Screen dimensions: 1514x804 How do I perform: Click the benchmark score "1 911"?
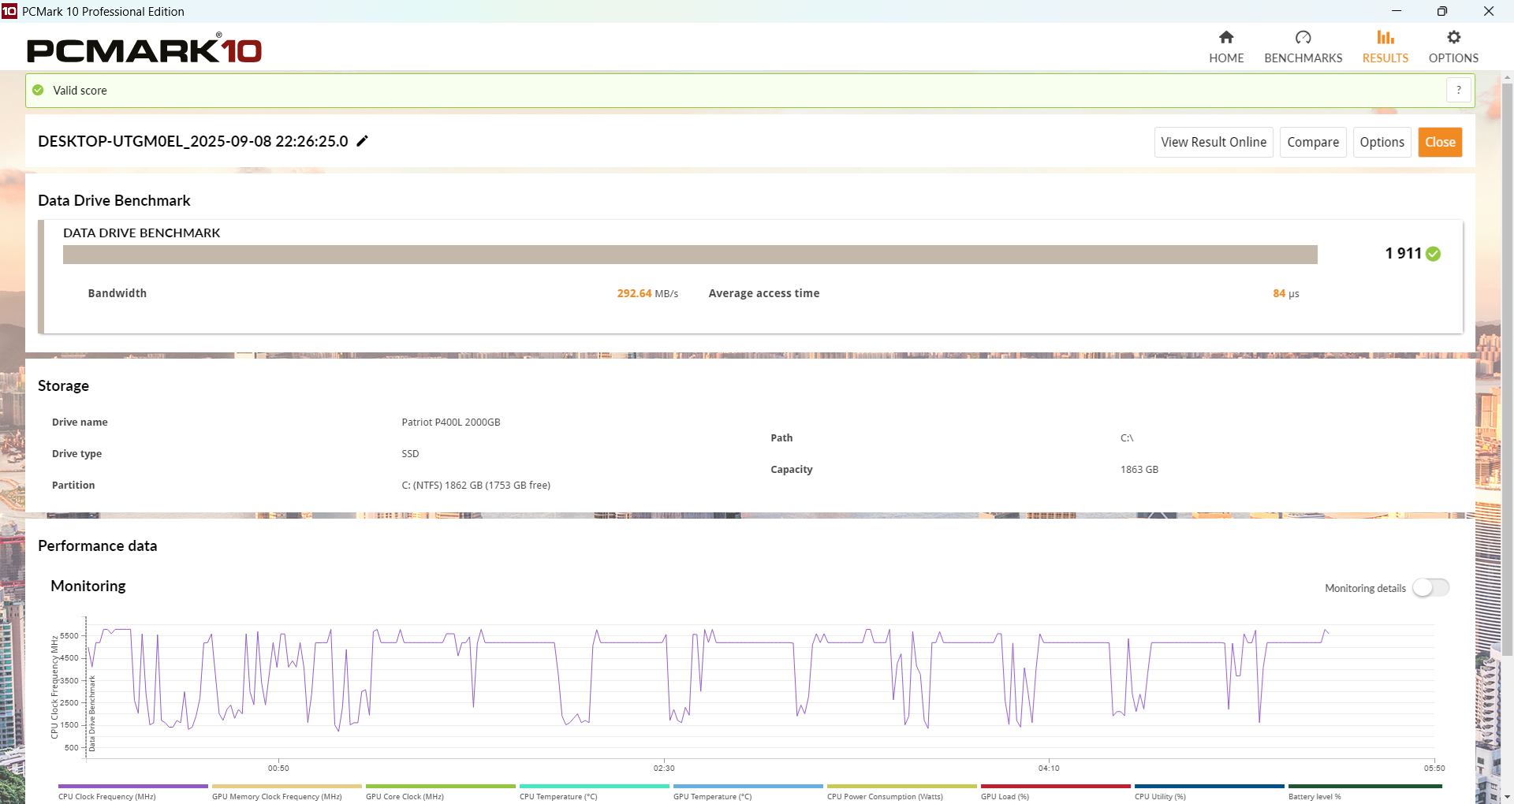coord(1403,253)
